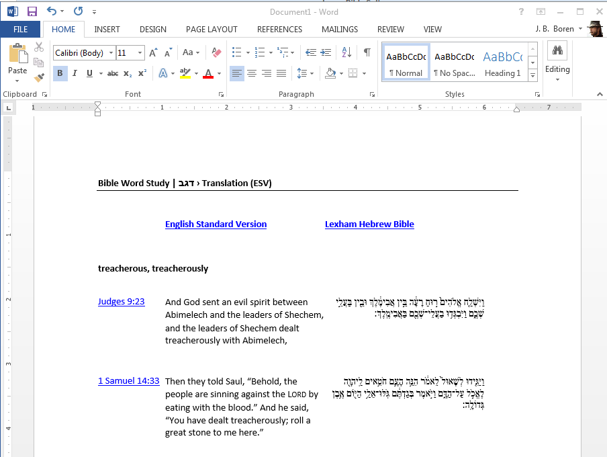This screenshot has width=607, height=457.
Task: Undo the last action
Action: pos(52,11)
